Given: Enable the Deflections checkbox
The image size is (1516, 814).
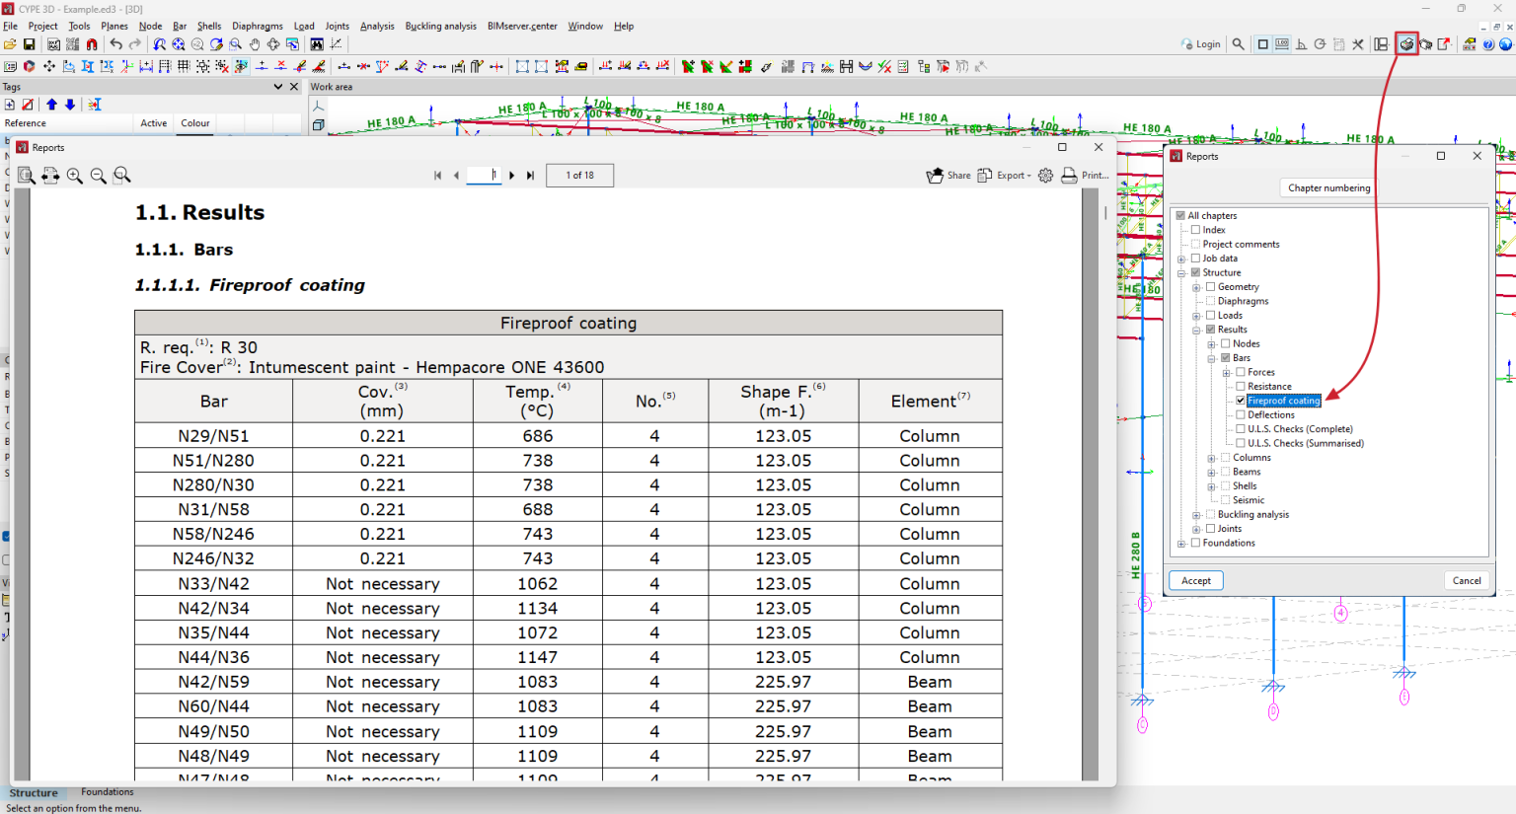Looking at the screenshot, I should 1241,415.
